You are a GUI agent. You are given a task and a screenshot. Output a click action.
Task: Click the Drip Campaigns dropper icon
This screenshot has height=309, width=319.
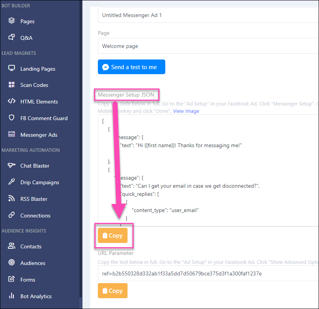click(12, 182)
